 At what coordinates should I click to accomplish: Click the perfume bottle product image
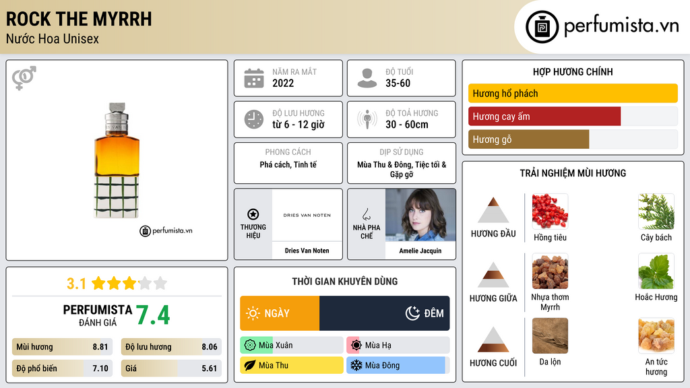point(117,160)
